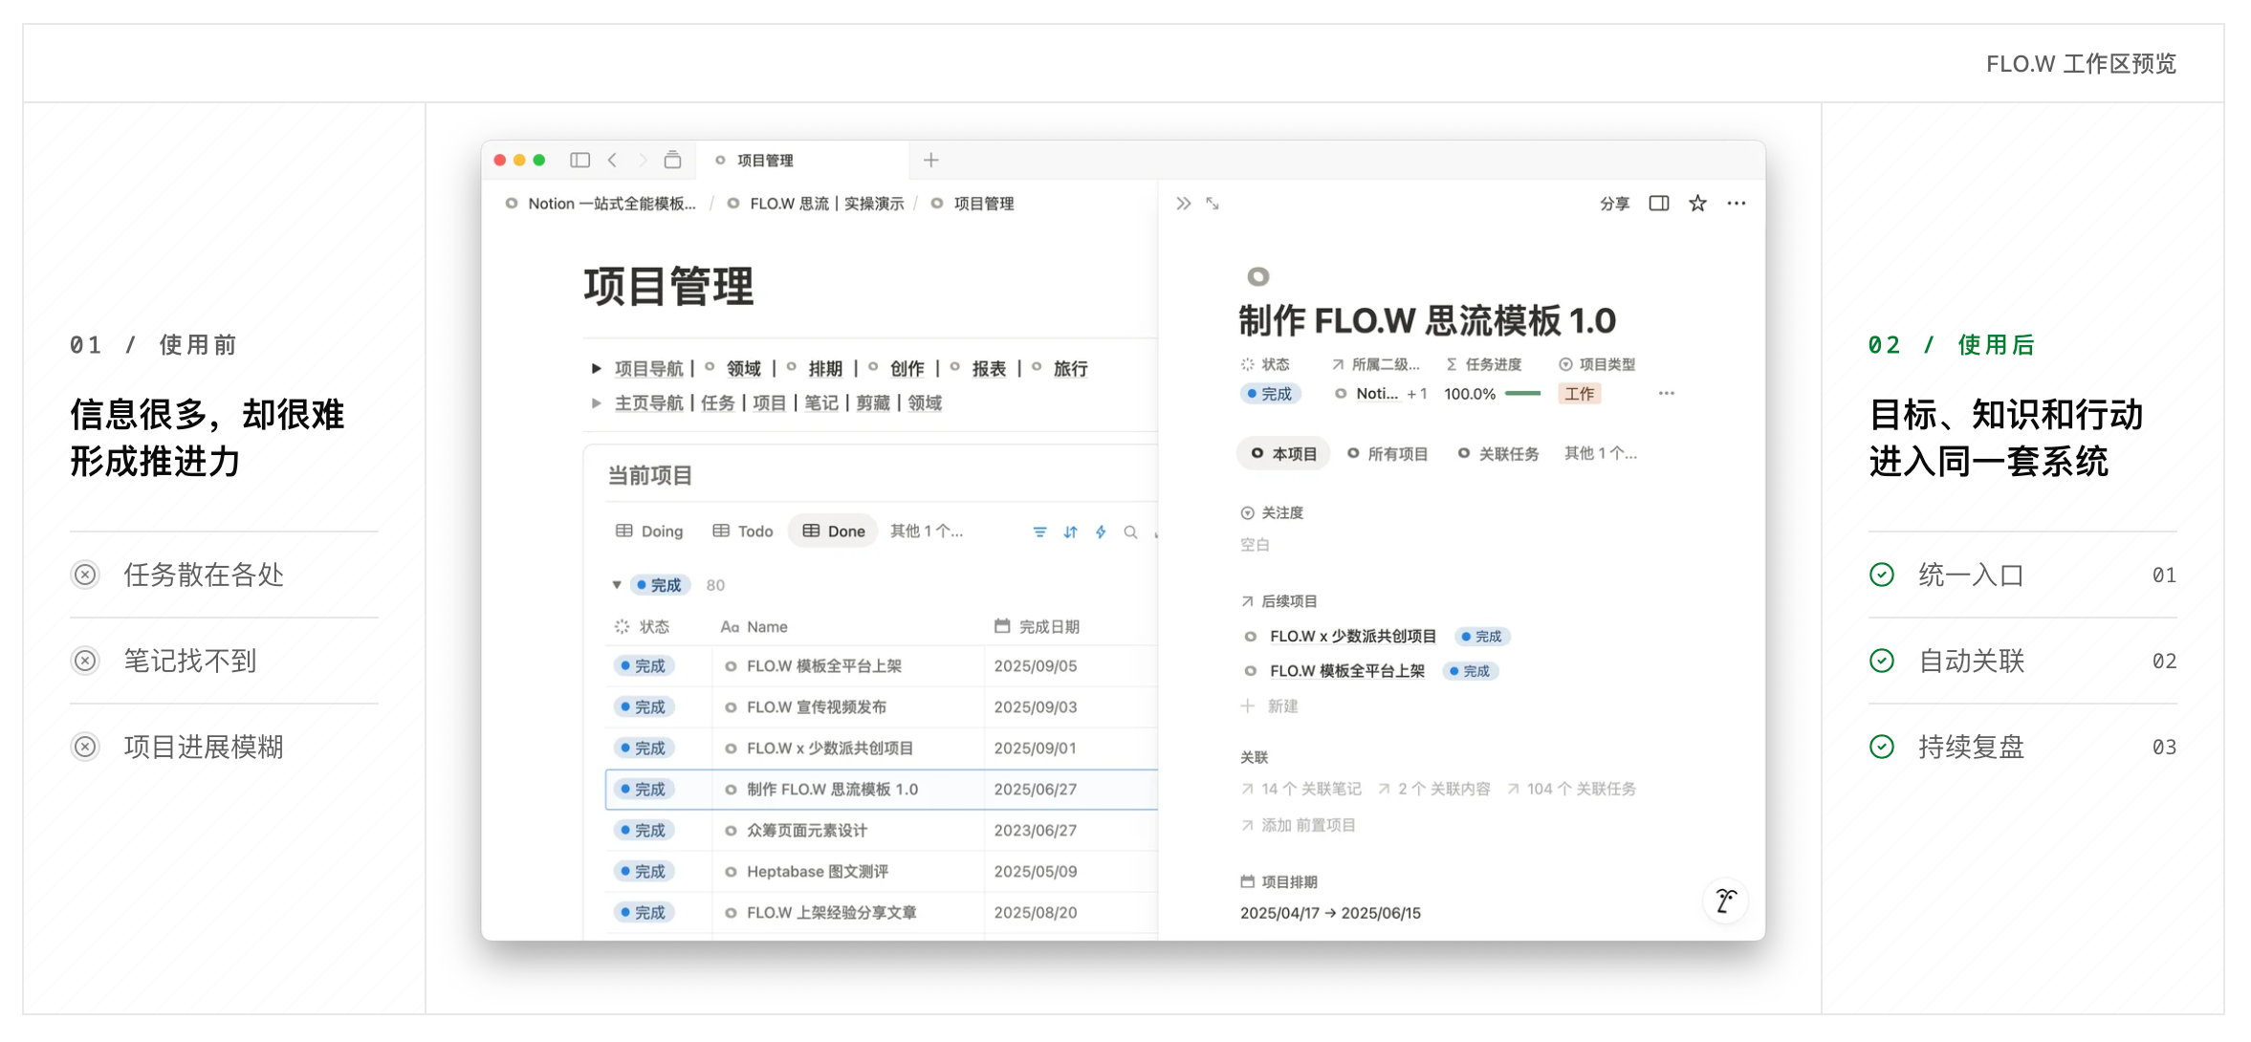Select the 本项目 tab

click(x=1283, y=453)
